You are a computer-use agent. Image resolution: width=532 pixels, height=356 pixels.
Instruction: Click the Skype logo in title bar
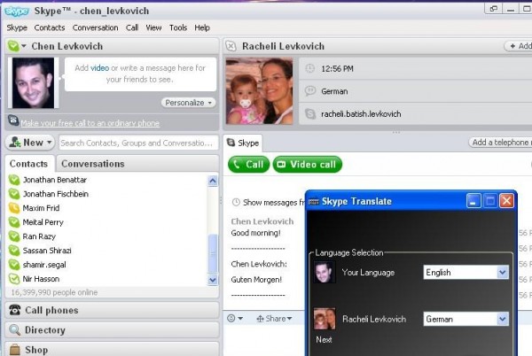(x=17, y=12)
